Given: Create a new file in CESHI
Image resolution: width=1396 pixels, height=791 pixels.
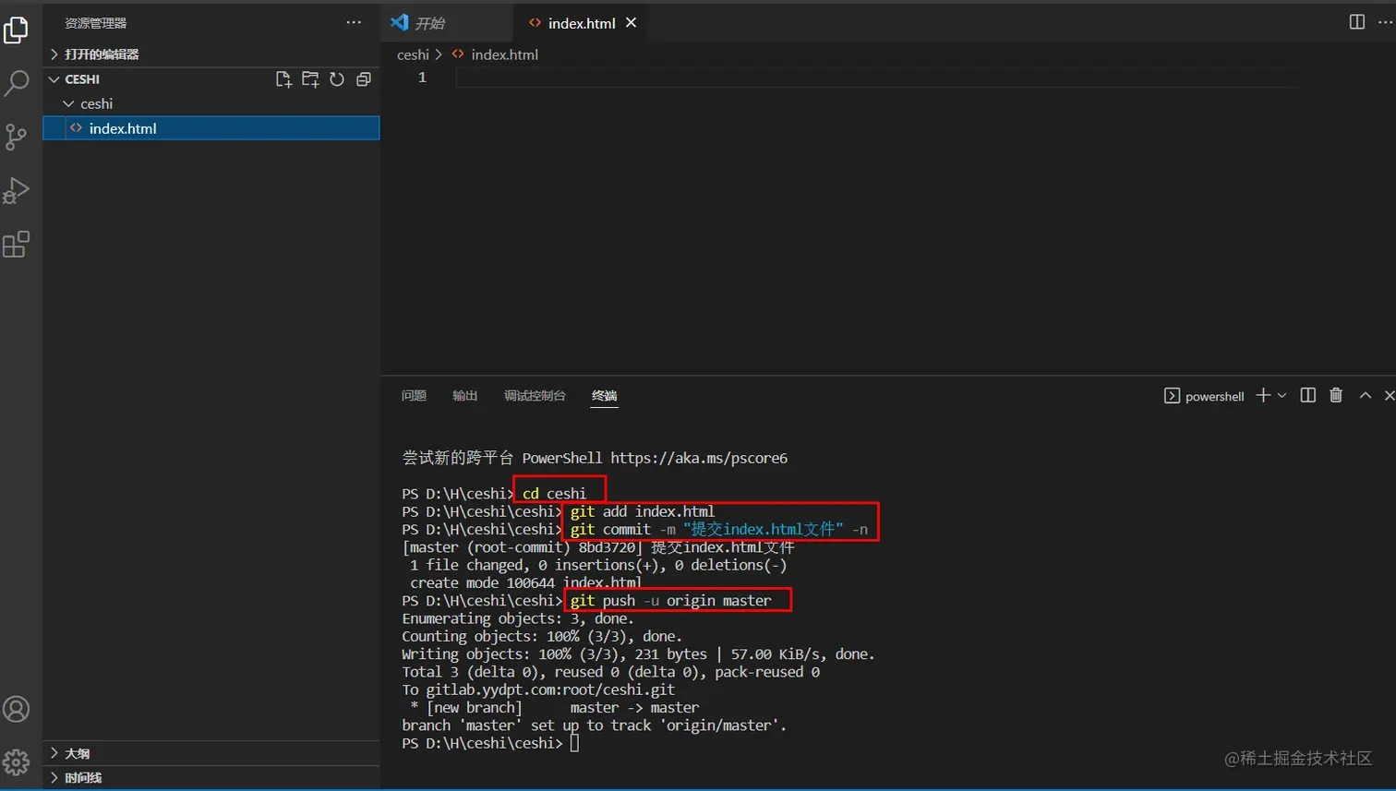Looking at the screenshot, I should pyautogui.click(x=283, y=79).
